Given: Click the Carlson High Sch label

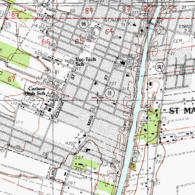Looking at the screenshot, I should click(35, 91).
